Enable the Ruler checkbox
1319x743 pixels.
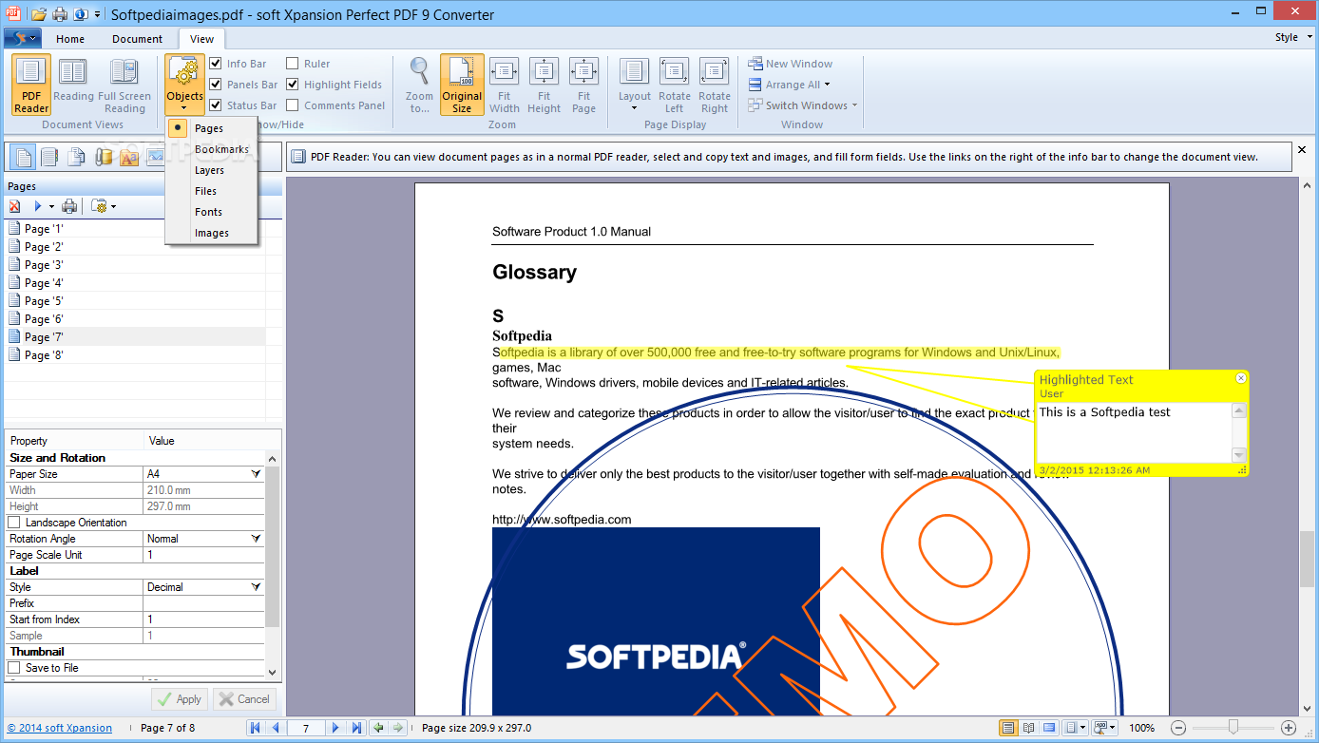pyautogui.click(x=293, y=64)
